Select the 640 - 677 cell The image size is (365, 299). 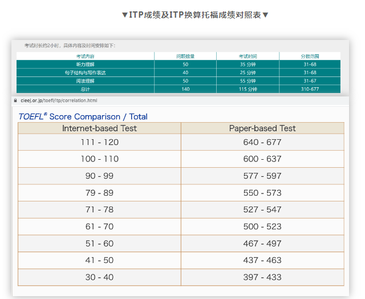coord(262,142)
